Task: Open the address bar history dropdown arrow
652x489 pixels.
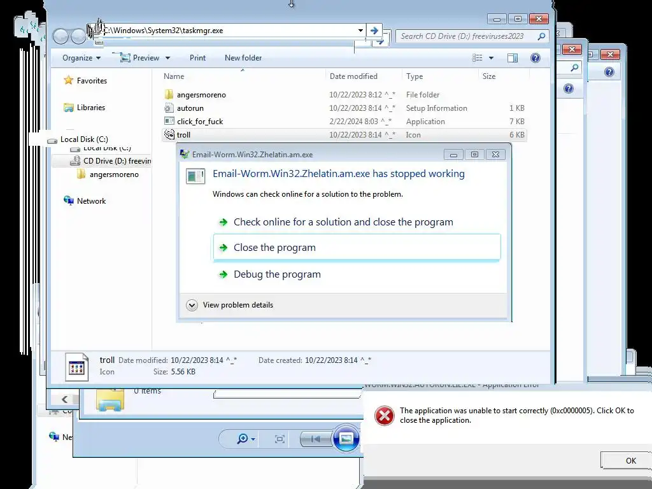Action: (x=360, y=31)
